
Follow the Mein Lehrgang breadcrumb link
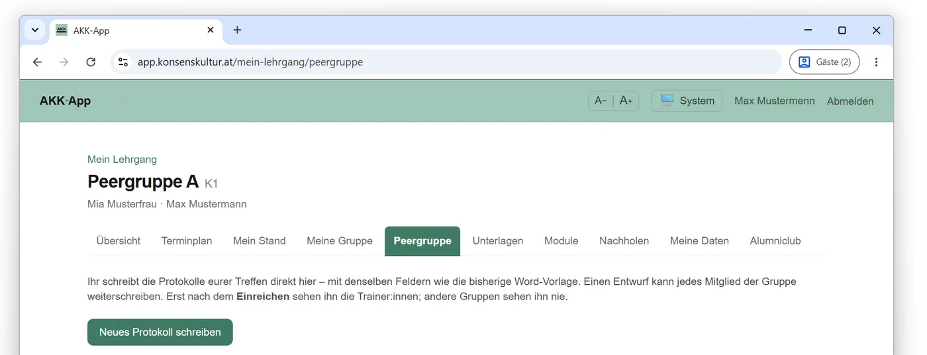coord(122,159)
